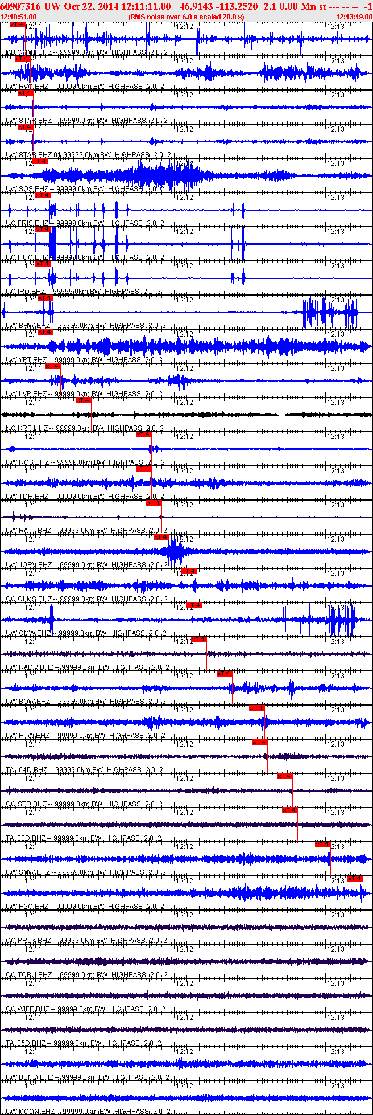Click the 'UW MOON EHZ' station label

(30, 1112)
